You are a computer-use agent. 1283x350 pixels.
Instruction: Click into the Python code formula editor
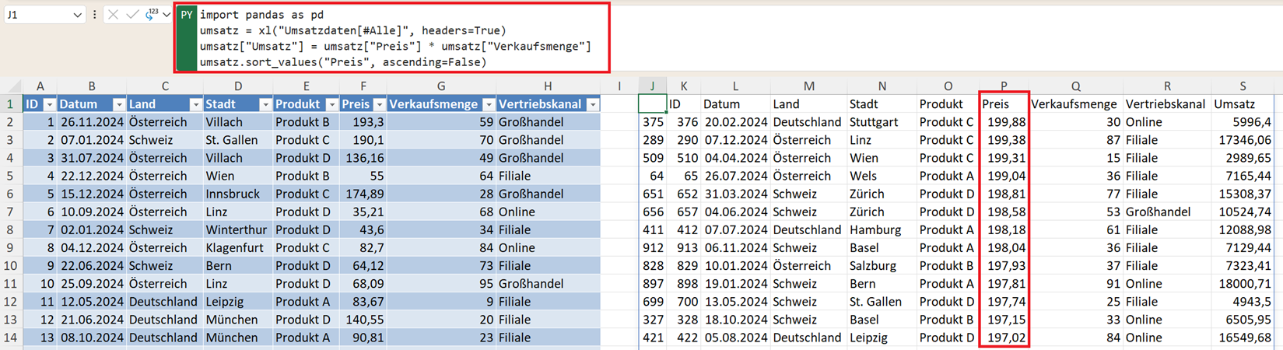pos(389,38)
